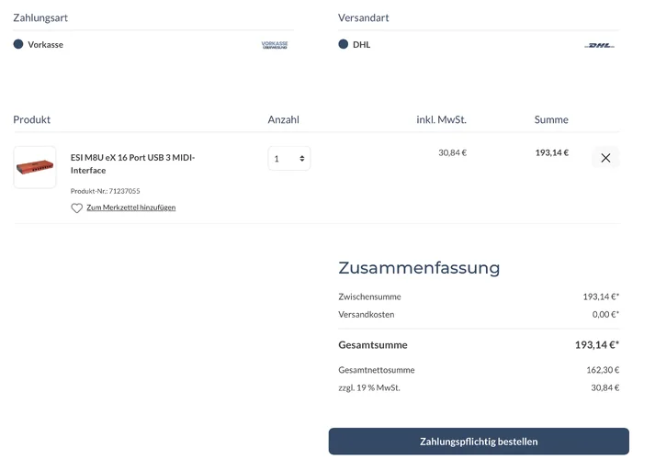Open the ESI M8U eX product thumbnail

pyautogui.click(x=35, y=167)
